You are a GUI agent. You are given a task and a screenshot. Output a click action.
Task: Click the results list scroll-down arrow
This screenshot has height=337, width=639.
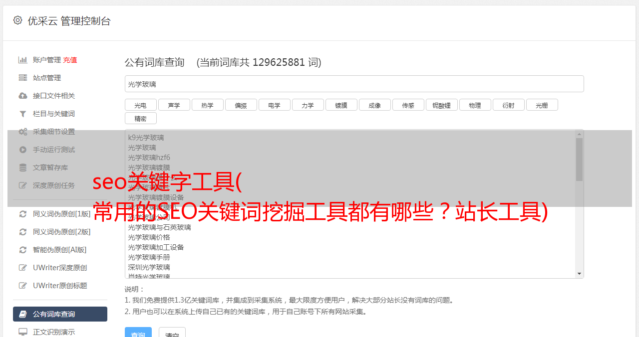[x=579, y=274]
